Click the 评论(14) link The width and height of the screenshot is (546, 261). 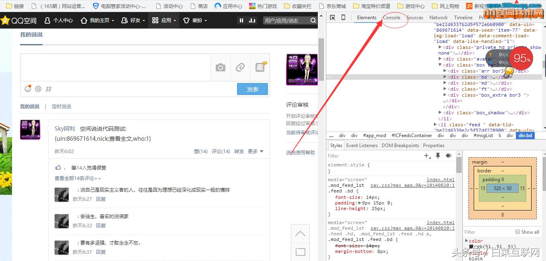click(221, 151)
